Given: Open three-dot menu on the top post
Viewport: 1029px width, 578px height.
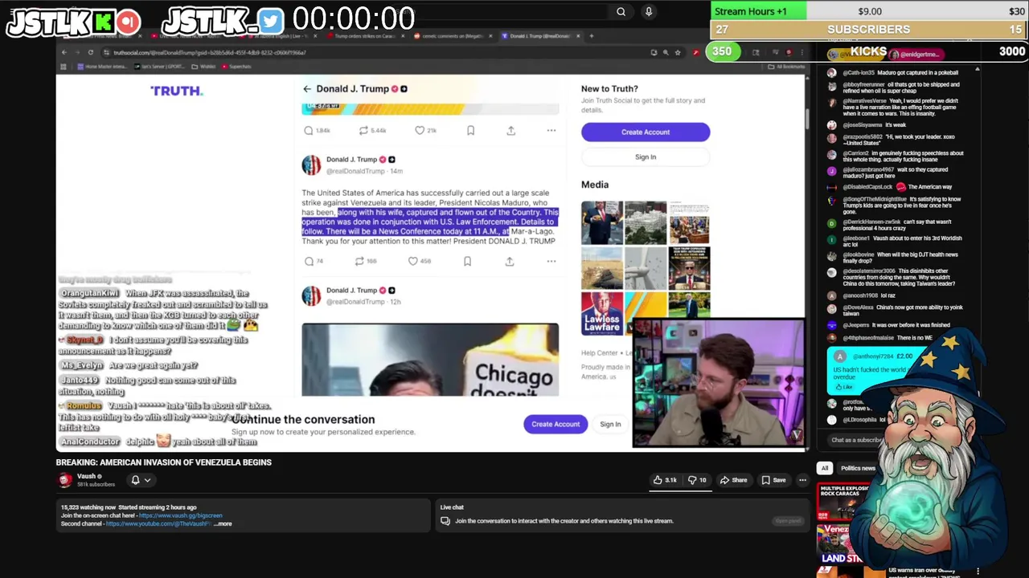Looking at the screenshot, I should click(x=551, y=130).
